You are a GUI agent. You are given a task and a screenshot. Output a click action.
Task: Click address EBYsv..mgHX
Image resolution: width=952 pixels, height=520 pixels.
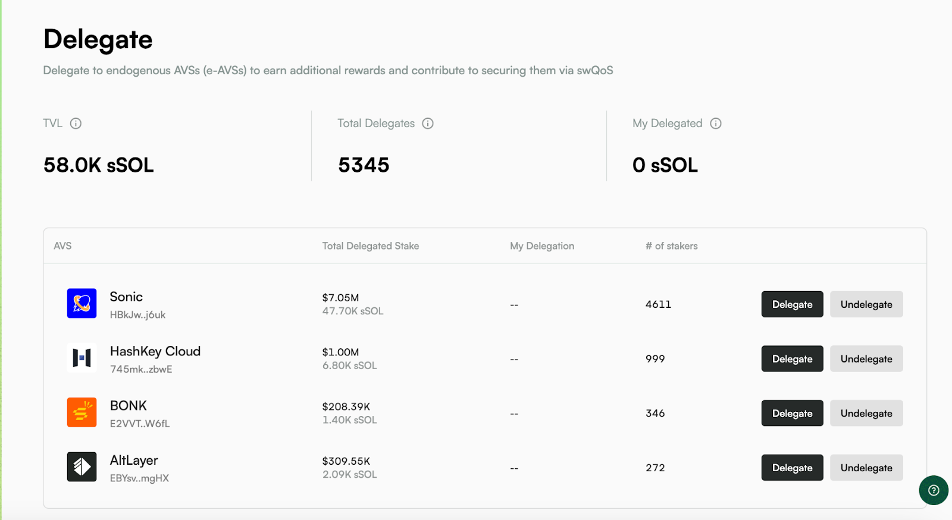(139, 478)
